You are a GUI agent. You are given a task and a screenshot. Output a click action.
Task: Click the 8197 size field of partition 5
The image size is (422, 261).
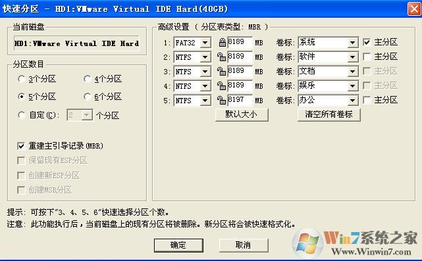[240, 101]
